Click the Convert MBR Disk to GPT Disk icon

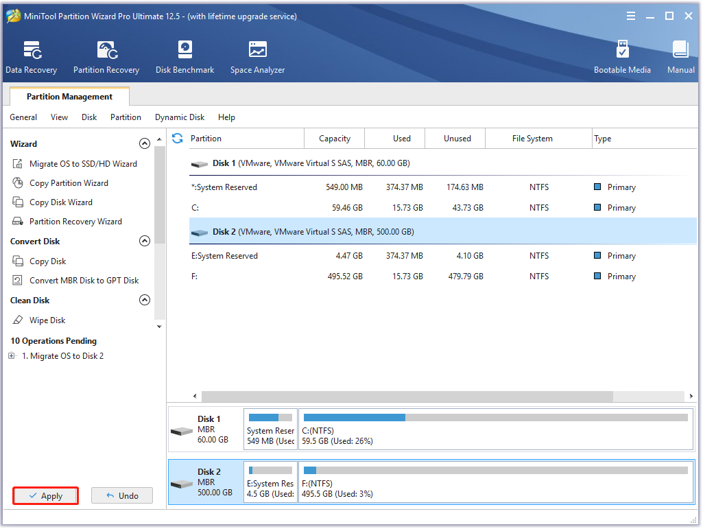tap(17, 281)
